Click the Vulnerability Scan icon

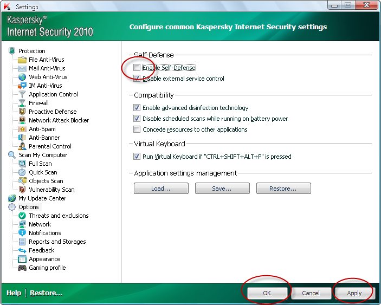[22, 190]
